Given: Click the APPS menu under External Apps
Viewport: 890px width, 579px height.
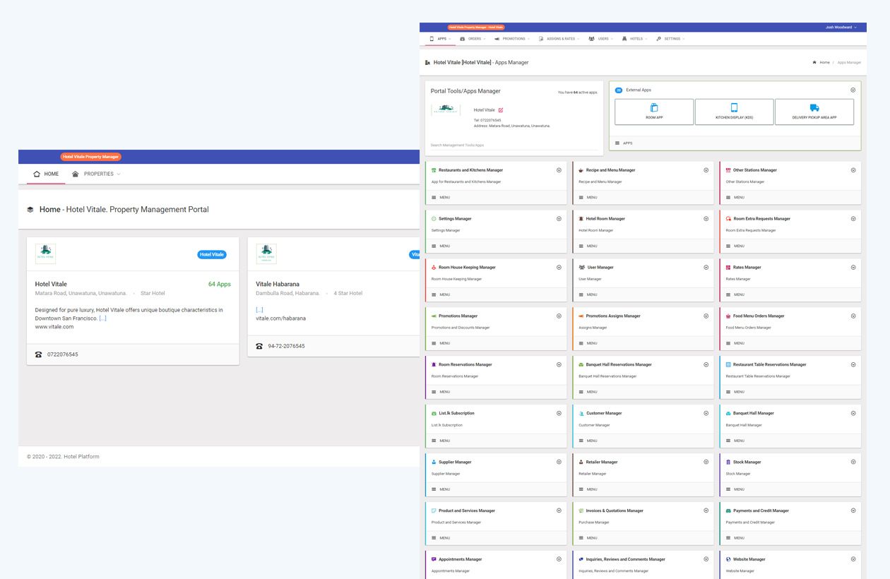Looking at the screenshot, I should coord(624,143).
